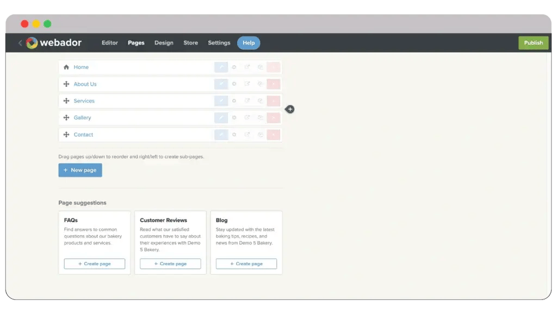
Task: Click the drag handle next to Gallery
Action: coord(66,118)
